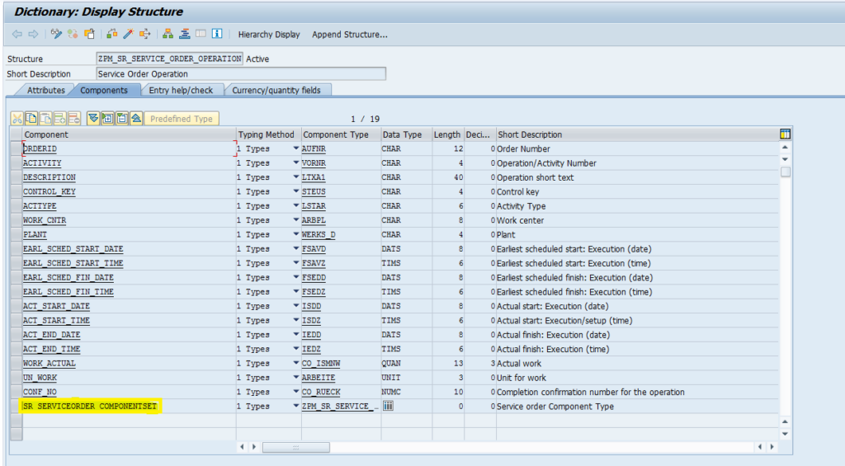The width and height of the screenshot is (845, 466).
Task: Open the Currency/quantity fields tab
Action: pyautogui.click(x=276, y=90)
